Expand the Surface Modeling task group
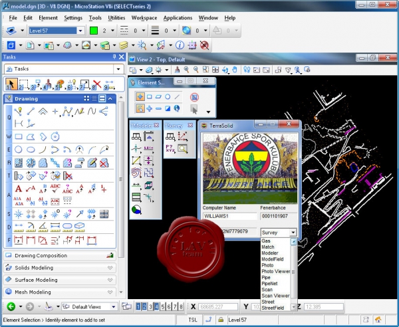Image resolution: width=399 pixels, height=327 pixels. click(x=60, y=280)
